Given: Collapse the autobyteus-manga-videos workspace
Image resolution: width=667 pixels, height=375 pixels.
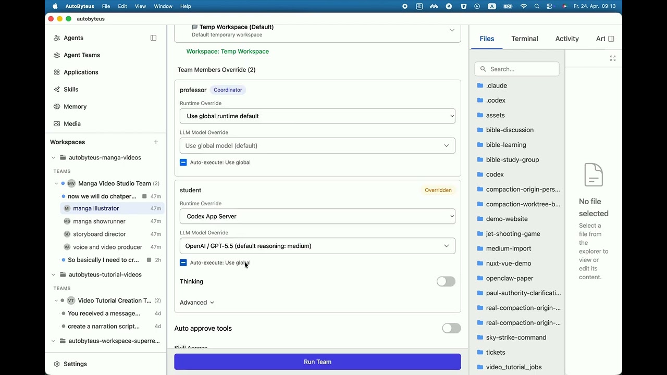Looking at the screenshot, I should [53, 158].
